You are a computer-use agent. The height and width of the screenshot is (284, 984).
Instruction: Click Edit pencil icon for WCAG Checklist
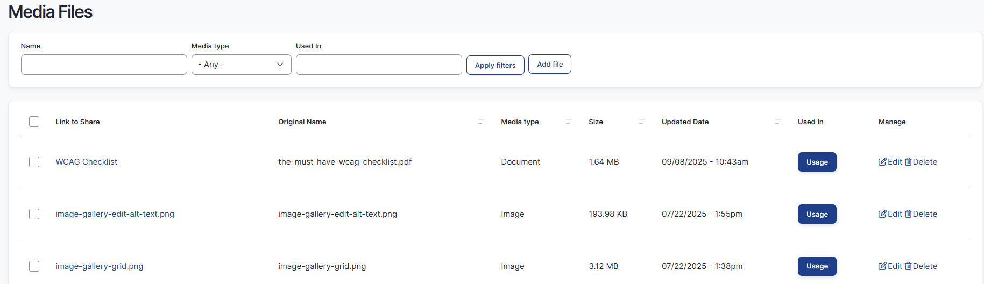pyautogui.click(x=882, y=162)
